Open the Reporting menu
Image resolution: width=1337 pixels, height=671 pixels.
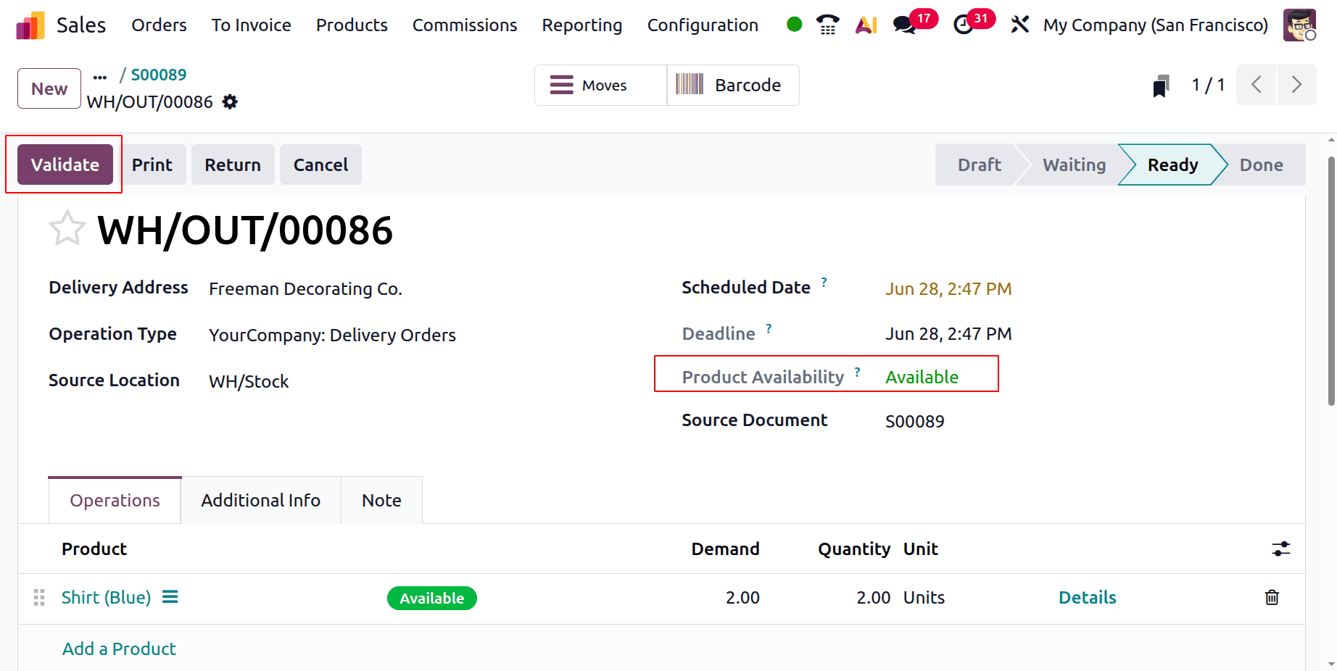click(x=582, y=25)
